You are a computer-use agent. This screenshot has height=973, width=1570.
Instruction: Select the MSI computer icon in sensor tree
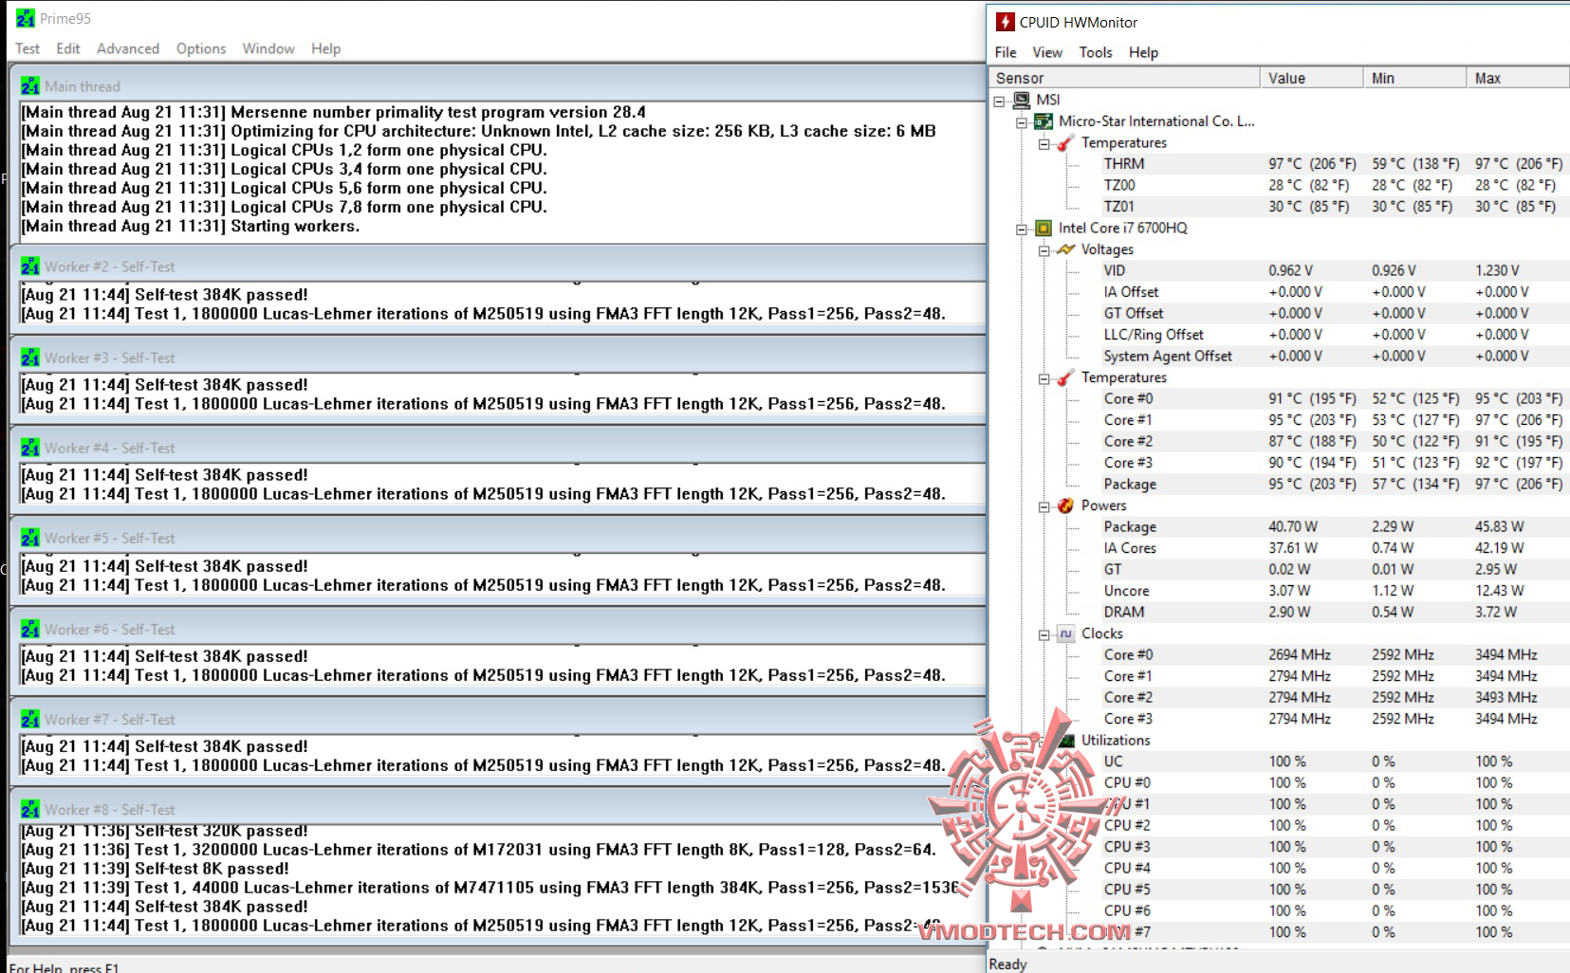pos(1022,100)
